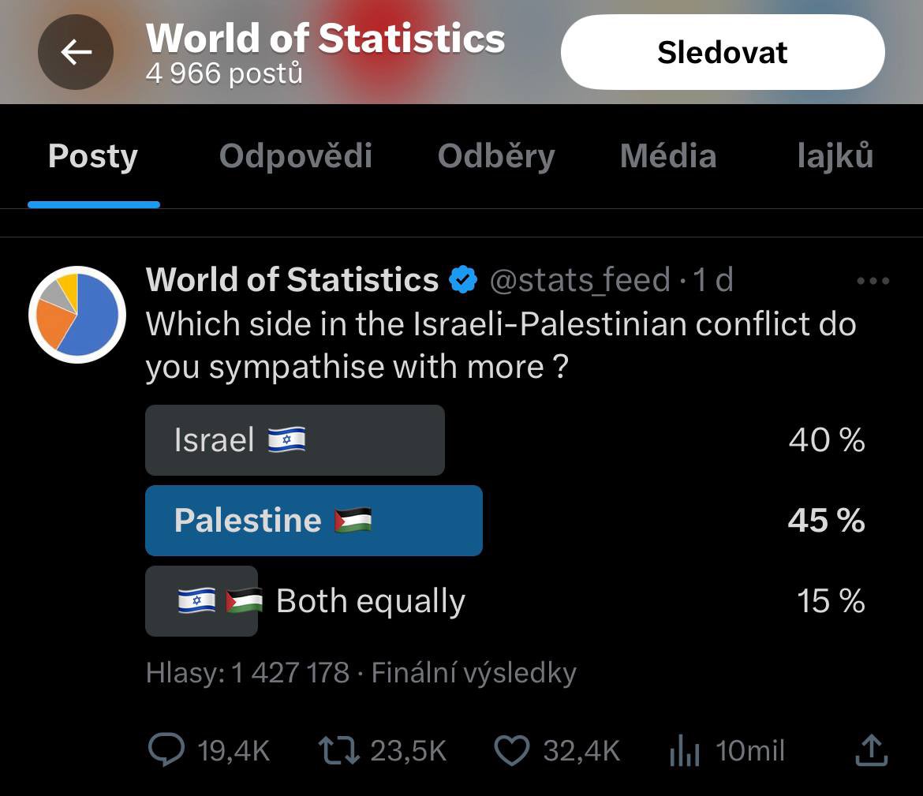
Task: Open the lajků likes tab
Action: coord(835,156)
